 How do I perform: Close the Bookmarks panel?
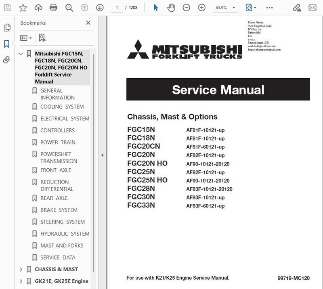88,23
